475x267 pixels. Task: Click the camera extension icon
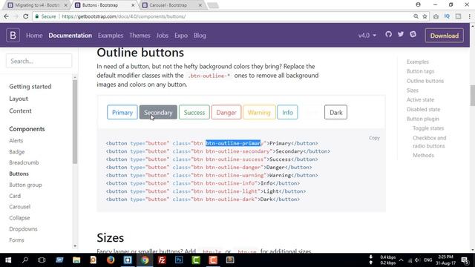coord(436,16)
